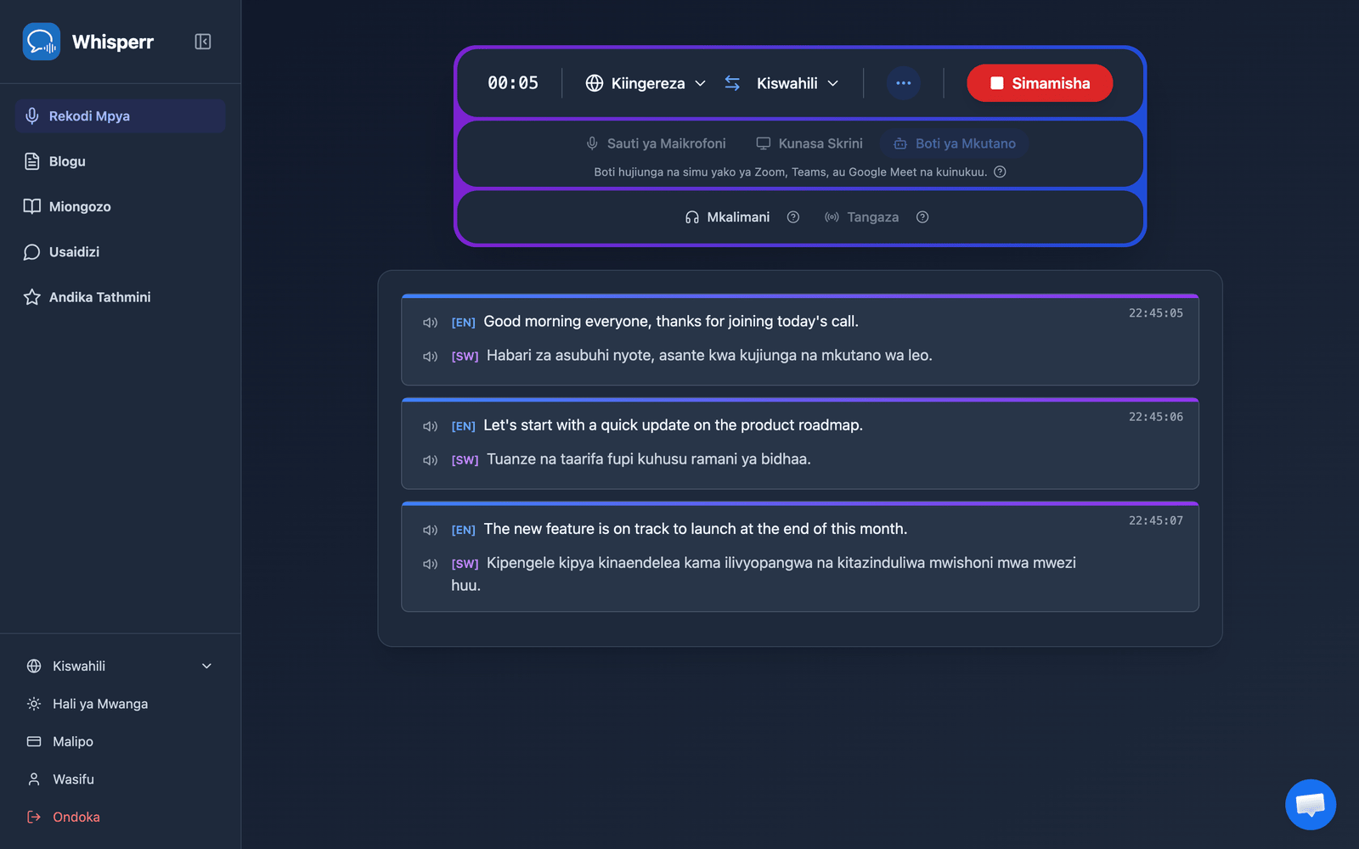The height and width of the screenshot is (849, 1359).
Task: Click help icon next to Tangaza
Action: tap(922, 217)
